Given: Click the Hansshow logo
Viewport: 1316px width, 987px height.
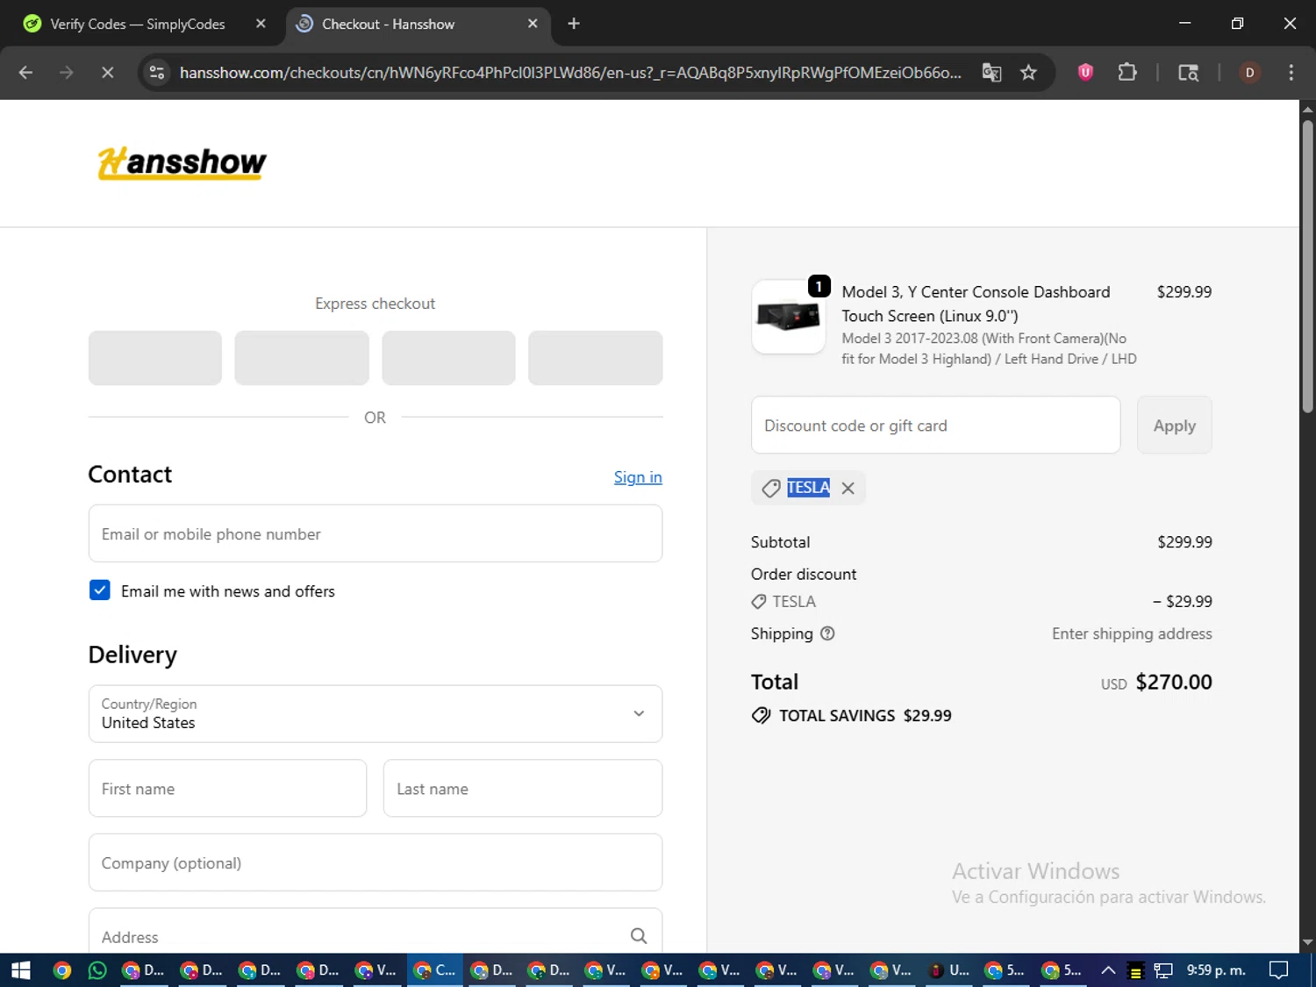Looking at the screenshot, I should click(x=182, y=163).
